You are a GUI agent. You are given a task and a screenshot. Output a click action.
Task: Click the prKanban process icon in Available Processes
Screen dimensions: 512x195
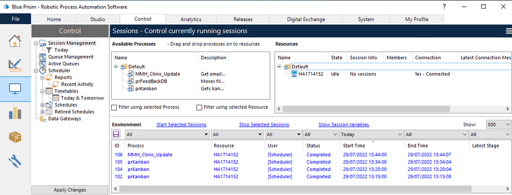click(131, 88)
